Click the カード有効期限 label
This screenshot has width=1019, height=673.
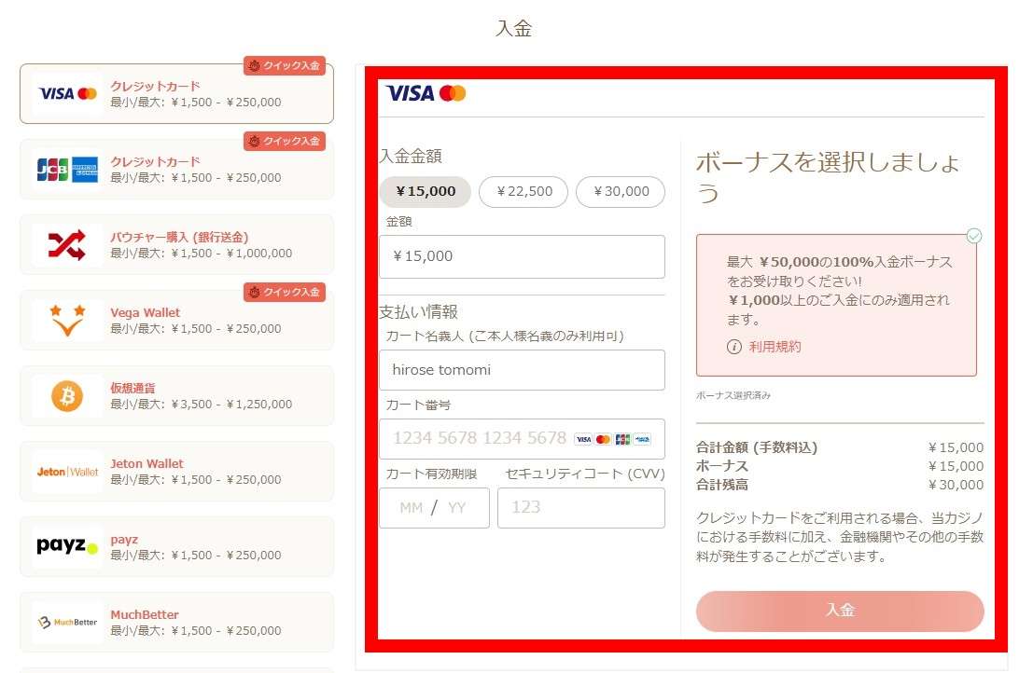pos(431,474)
